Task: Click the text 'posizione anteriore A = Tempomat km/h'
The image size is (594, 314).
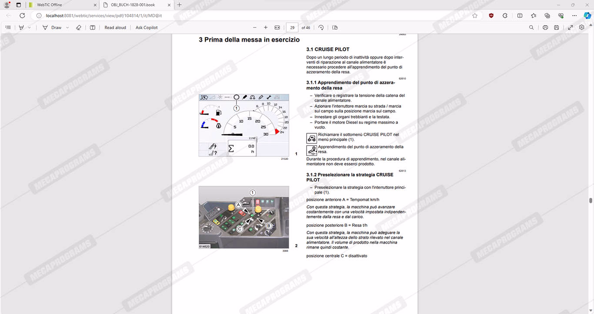Action: 343,200
